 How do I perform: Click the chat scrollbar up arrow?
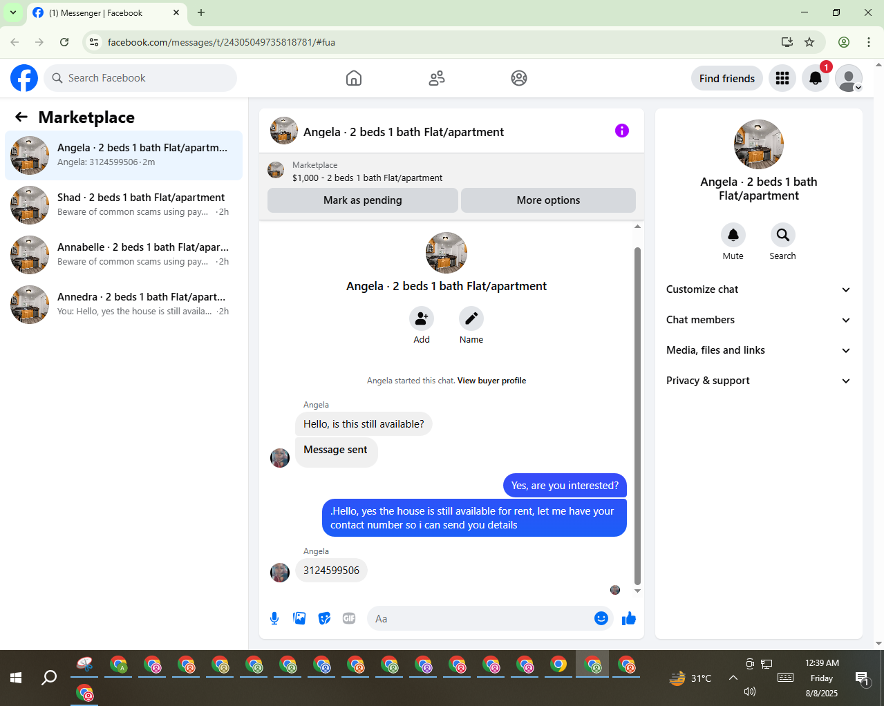click(x=637, y=227)
